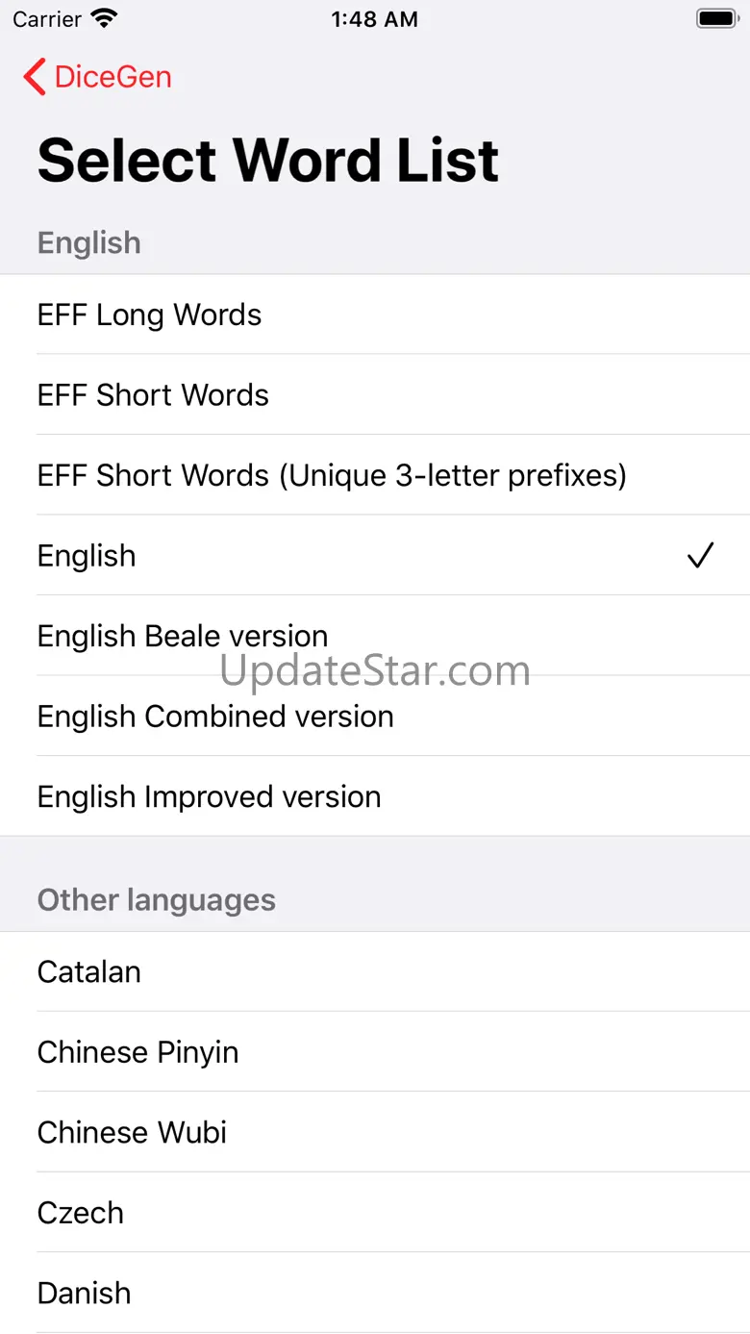Select EFF Long Words list
Screen dimensions: 750x1334
pos(375,315)
